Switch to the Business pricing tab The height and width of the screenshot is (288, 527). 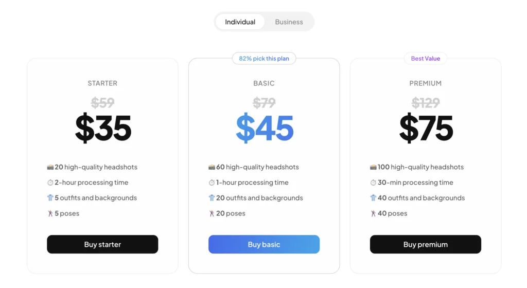tap(289, 22)
